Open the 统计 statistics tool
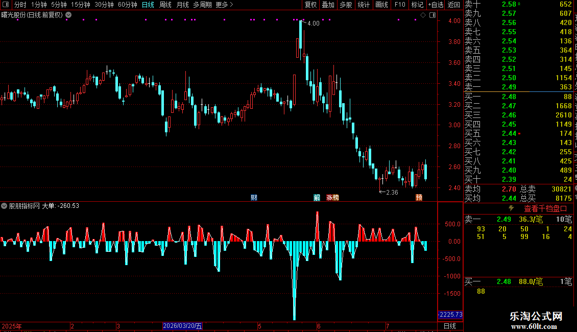This screenshot has width=577, height=332. [363, 5]
